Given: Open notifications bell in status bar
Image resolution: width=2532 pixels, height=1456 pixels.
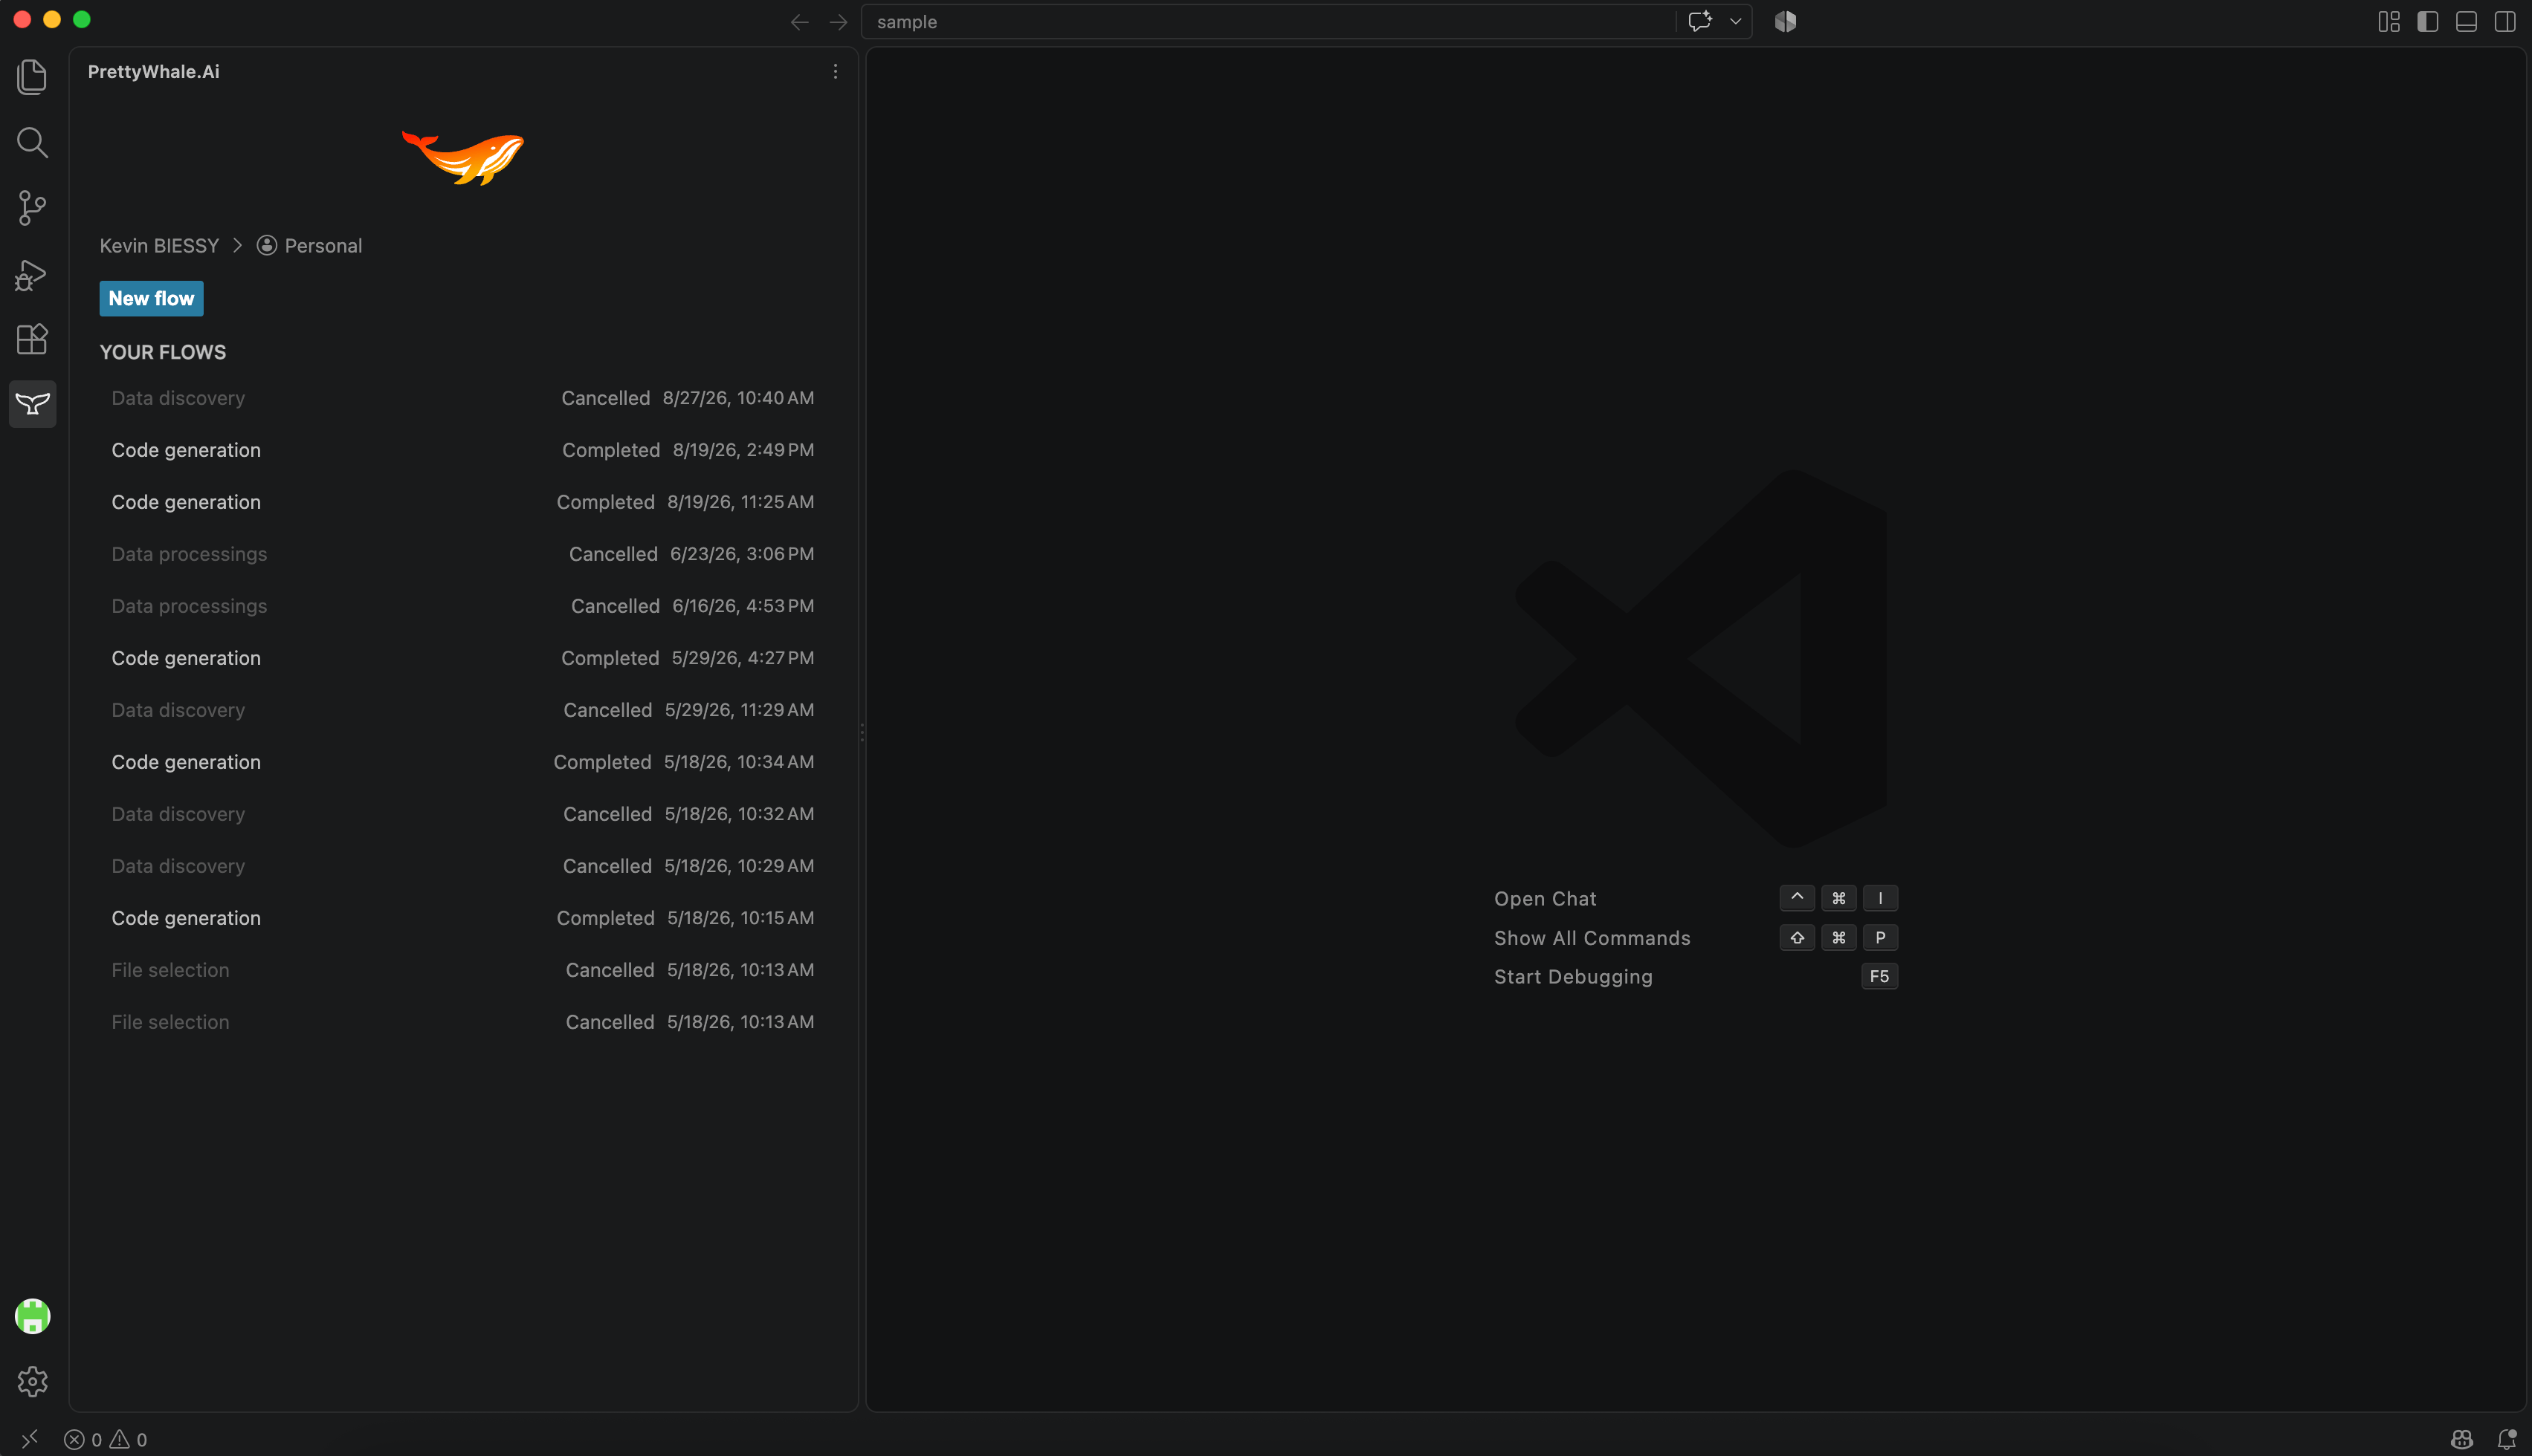Looking at the screenshot, I should [x=2506, y=1439].
